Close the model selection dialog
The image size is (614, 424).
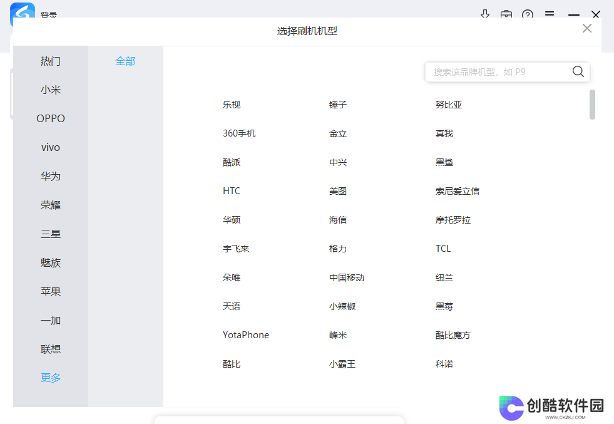click(x=586, y=28)
